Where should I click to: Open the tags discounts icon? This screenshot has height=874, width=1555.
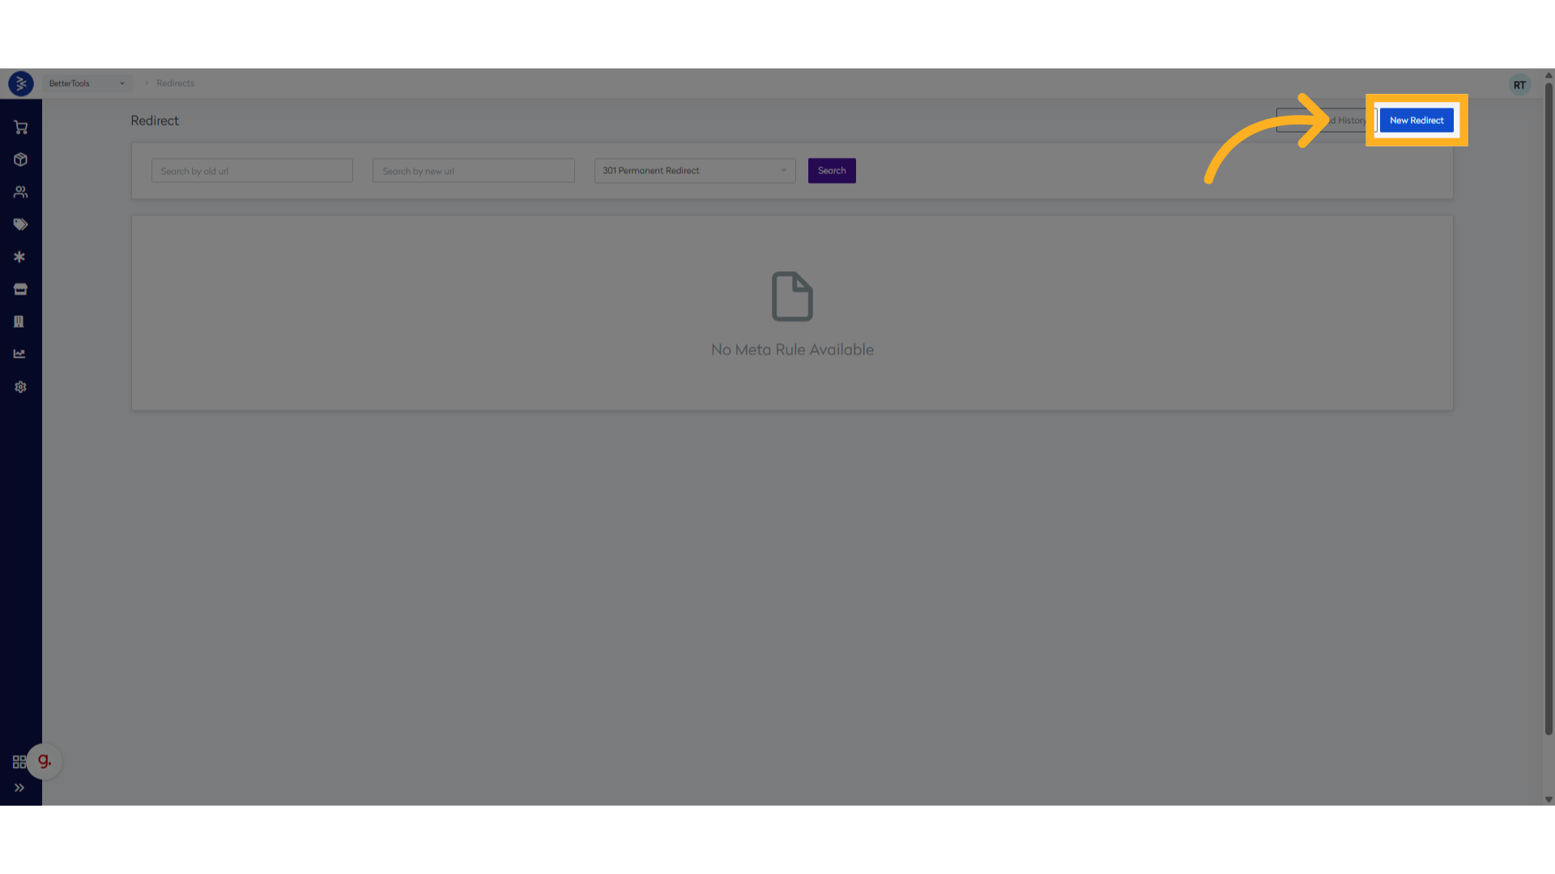pos(20,224)
